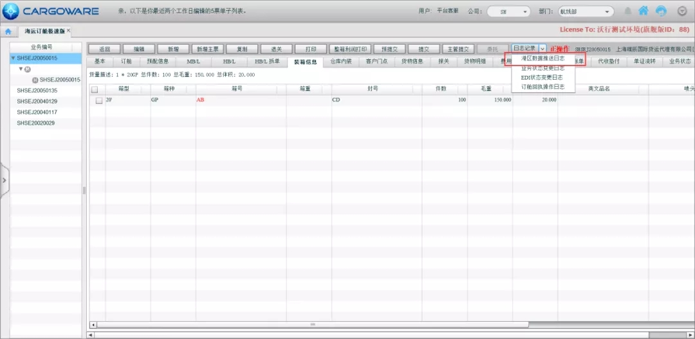Click the table scrollbar left arrow
The image size is (695, 339).
(93, 324)
